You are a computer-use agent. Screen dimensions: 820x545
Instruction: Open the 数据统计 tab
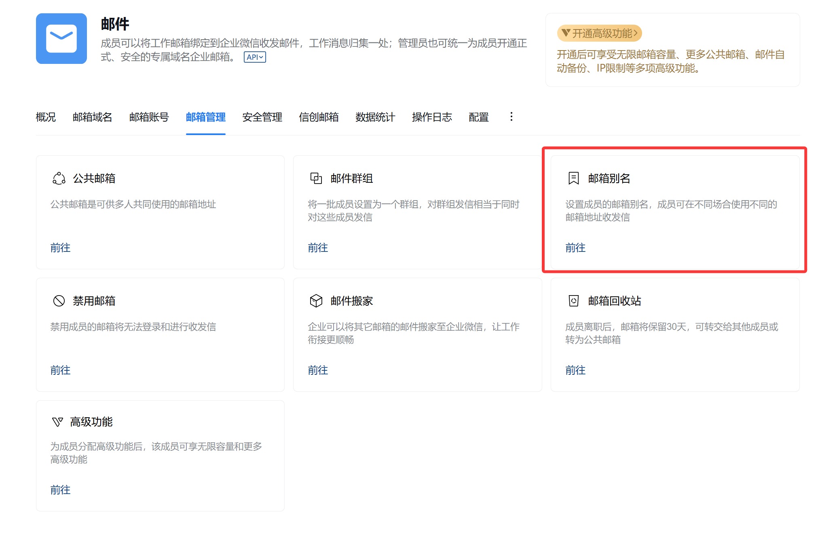(x=375, y=117)
